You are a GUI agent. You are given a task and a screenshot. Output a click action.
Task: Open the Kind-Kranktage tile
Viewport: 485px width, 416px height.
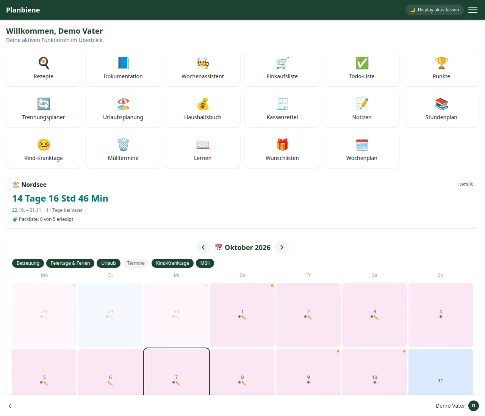pos(44,151)
